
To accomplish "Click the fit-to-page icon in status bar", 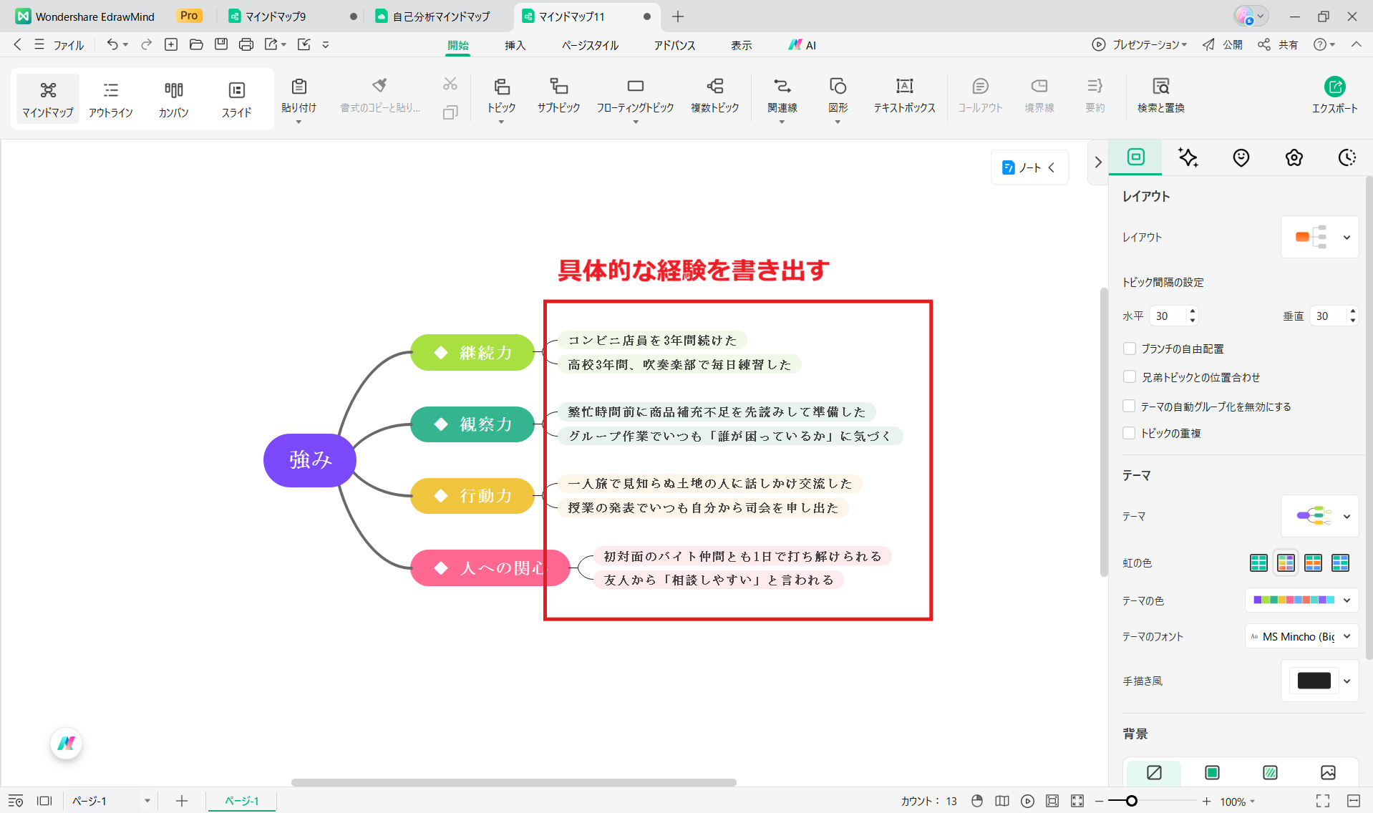I will coord(1052,801).
